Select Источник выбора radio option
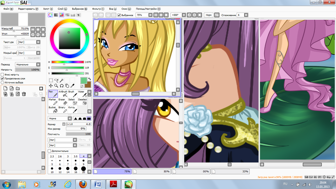The image size is (336, 189). [2, 82]
